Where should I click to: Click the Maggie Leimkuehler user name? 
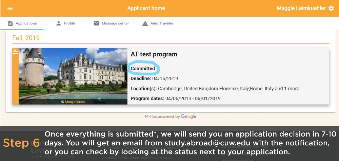pyautogui.click(x=301, y=8)
